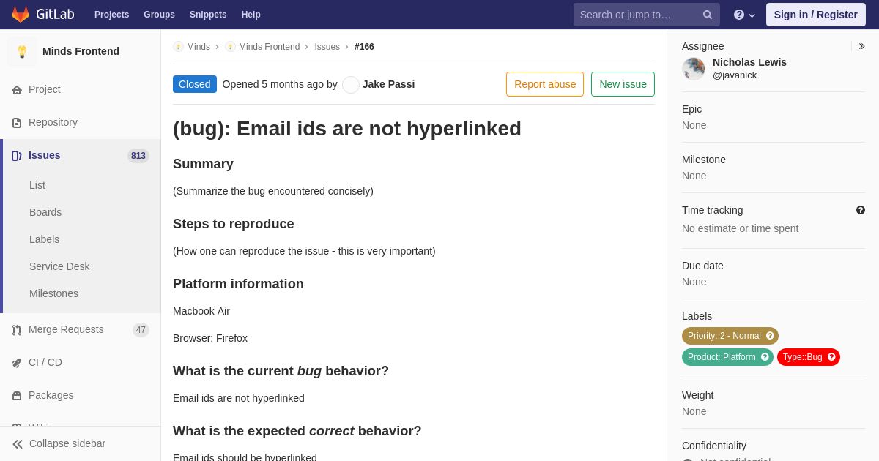Viewport: 879px width, 461px height.
Task: Click the Platform information heading
Action: (x=238, y=284)
